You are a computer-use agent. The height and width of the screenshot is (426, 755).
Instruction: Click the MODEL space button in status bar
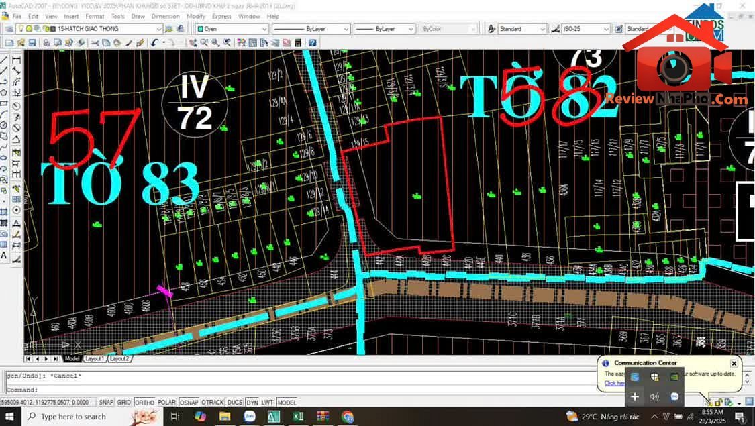[x=287, y=402]
